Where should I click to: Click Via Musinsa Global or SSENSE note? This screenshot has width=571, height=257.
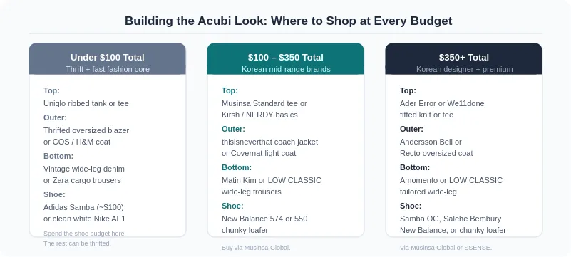pyautogui.click(x=446, y=248)
